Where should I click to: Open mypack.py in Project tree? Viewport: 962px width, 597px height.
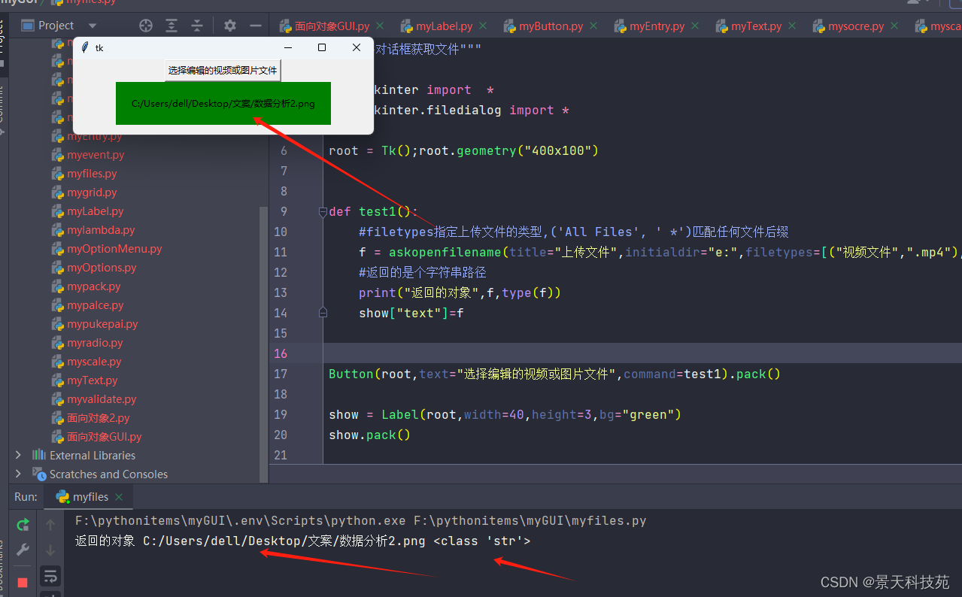coord(94,286)
